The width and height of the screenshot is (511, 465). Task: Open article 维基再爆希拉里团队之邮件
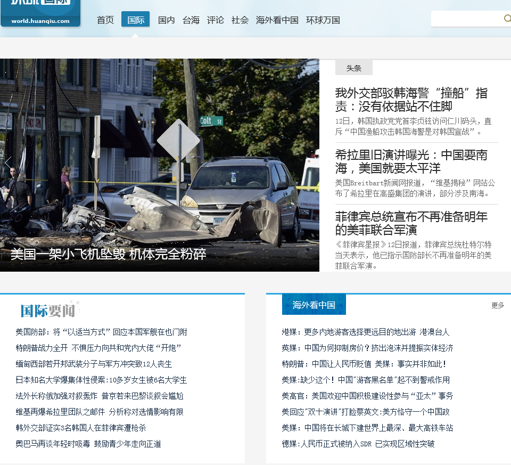point(100,412)
